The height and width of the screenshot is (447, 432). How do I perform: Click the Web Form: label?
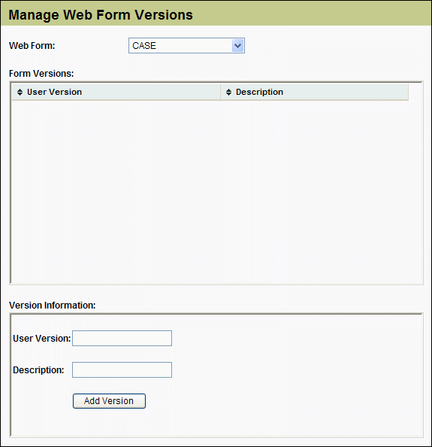point(32,46)
